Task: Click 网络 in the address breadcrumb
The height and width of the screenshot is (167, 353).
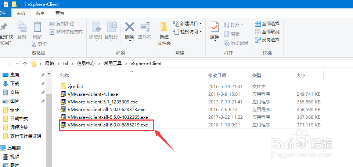Action: (x=50, y=64)
